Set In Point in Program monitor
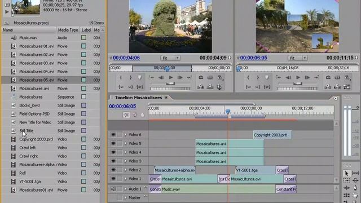 tap(248, 78)
